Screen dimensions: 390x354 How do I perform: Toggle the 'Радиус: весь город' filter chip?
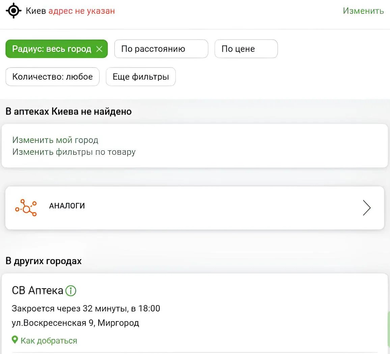pos(51,49)
